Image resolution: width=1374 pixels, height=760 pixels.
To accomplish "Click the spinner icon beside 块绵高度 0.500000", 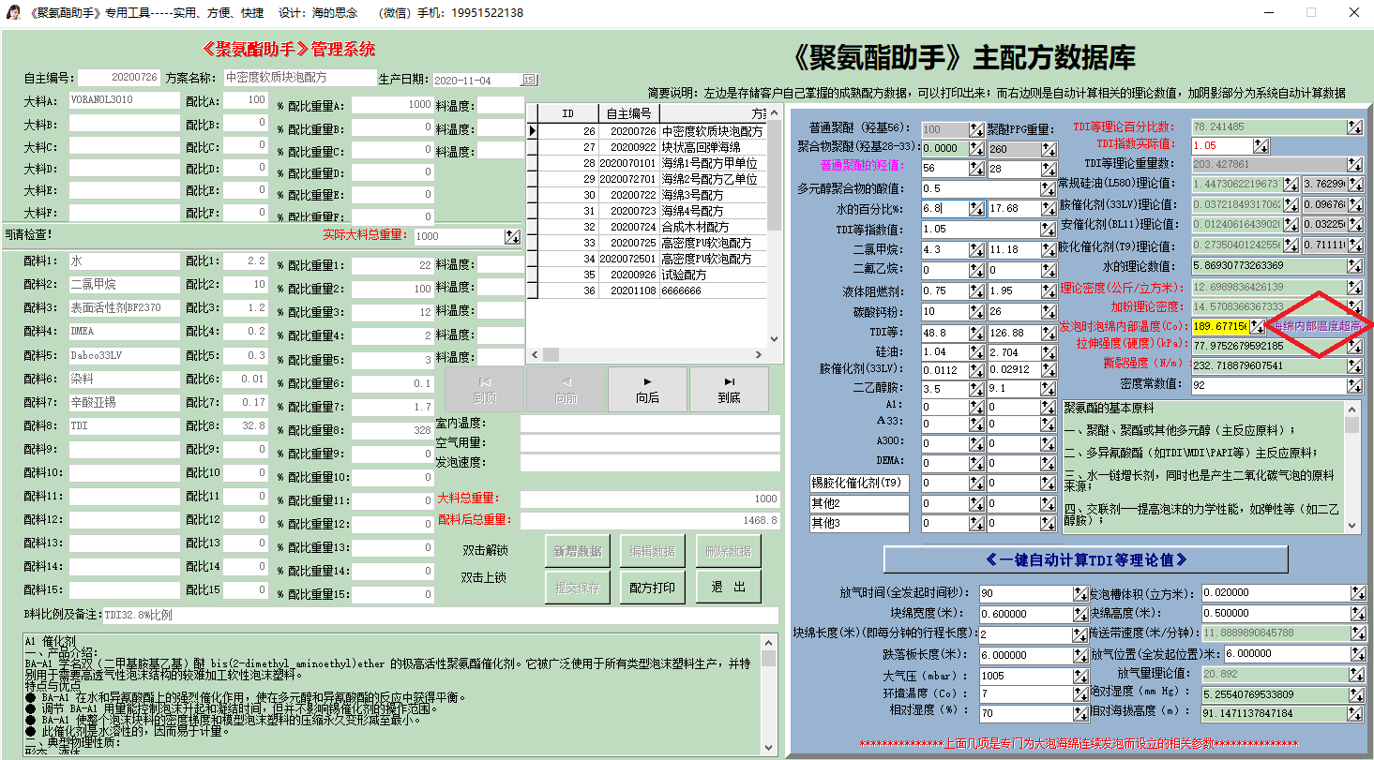I will pyautogui.click(x=1358, y=614).
